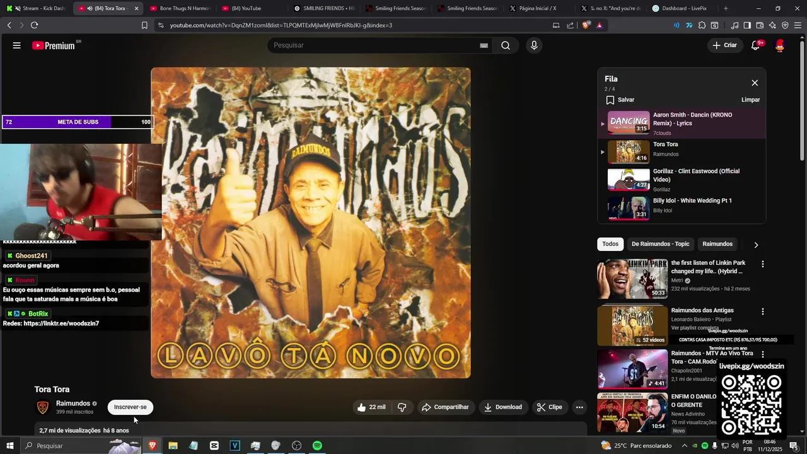The height and width of the screenshot is (454, 807).
Task: Select the 'Raimundos' filter chip
Action: click(x=717, y=244)
